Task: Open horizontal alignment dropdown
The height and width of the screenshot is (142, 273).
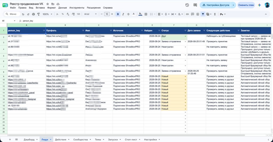Action: (x=160, y=14)
